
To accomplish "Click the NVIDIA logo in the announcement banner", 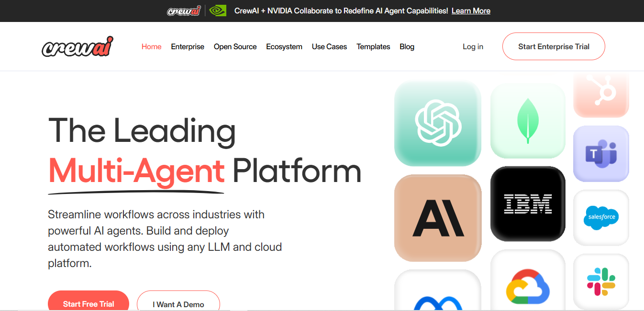I will click(218, 11).
